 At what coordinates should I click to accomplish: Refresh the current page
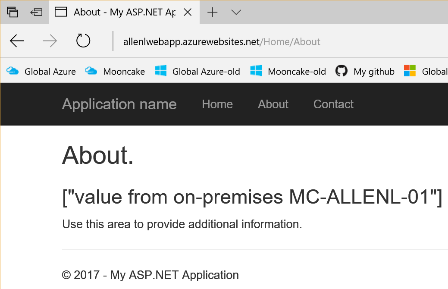[x=83, y=41]
